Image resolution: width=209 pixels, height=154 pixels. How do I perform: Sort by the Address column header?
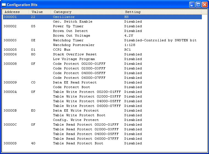(16, 12)
